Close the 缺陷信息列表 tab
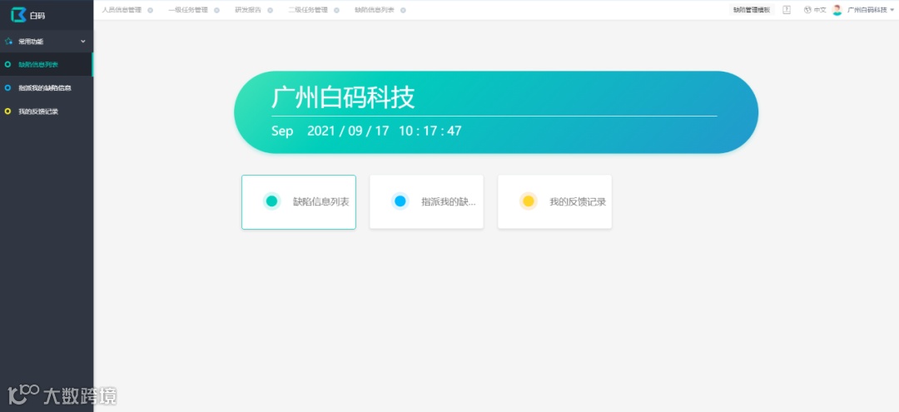Screen dimensions: 899x412 point(403,10)
